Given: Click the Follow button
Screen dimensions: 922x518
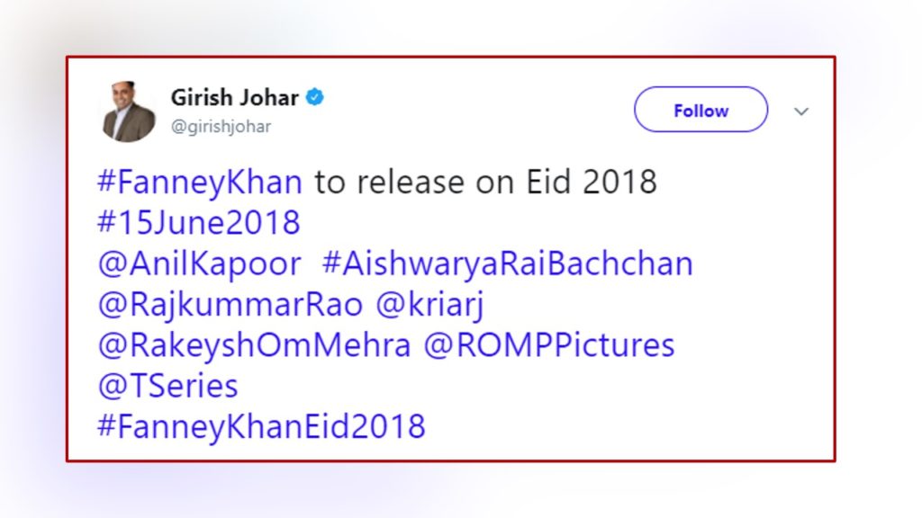Looking at the screenshot, I should [700, 110].
